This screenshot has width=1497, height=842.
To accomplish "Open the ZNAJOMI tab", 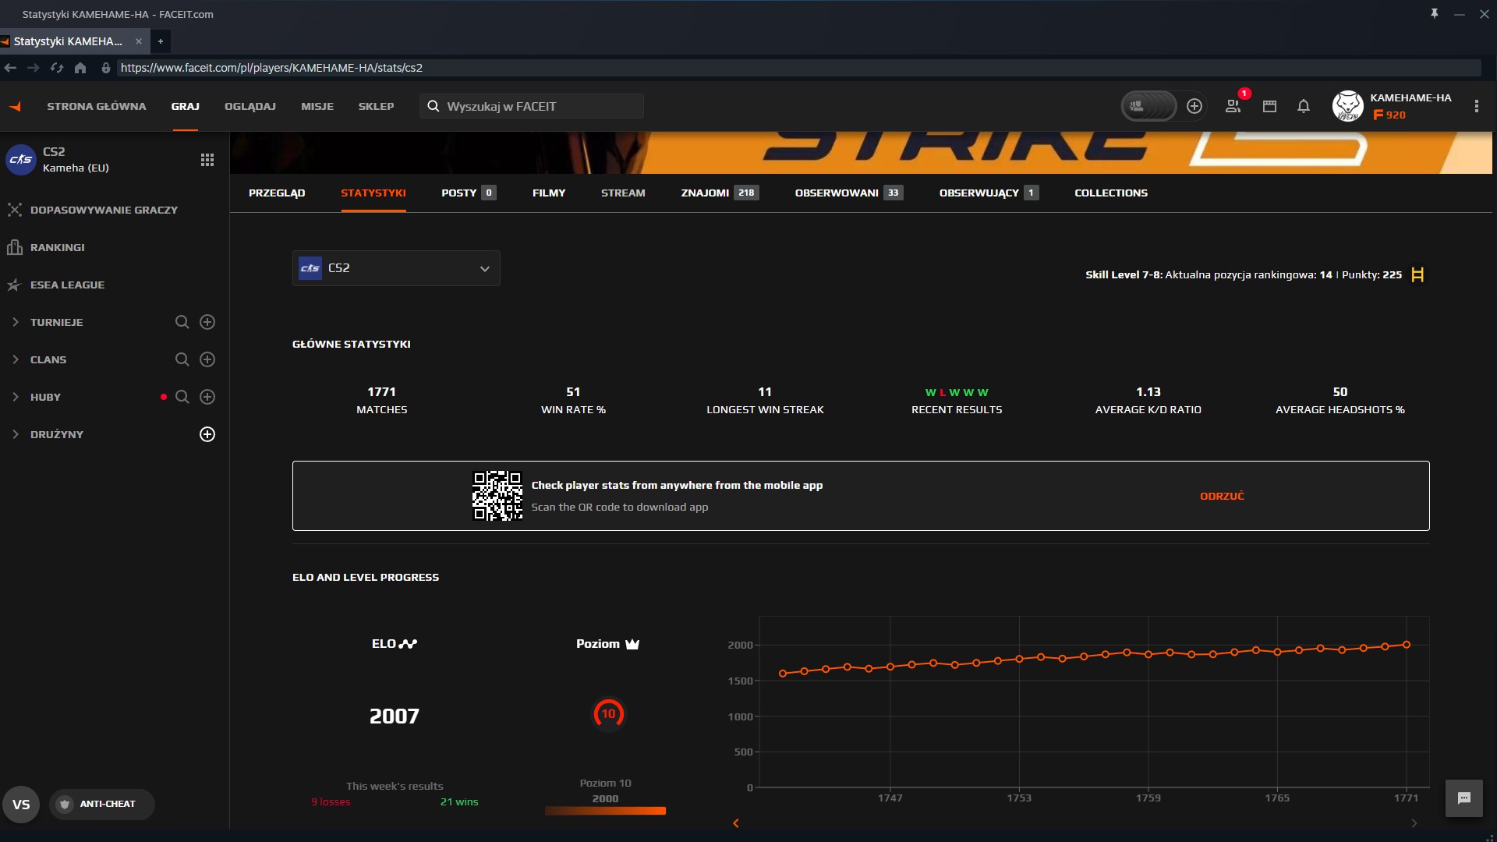I will (705, 193).
